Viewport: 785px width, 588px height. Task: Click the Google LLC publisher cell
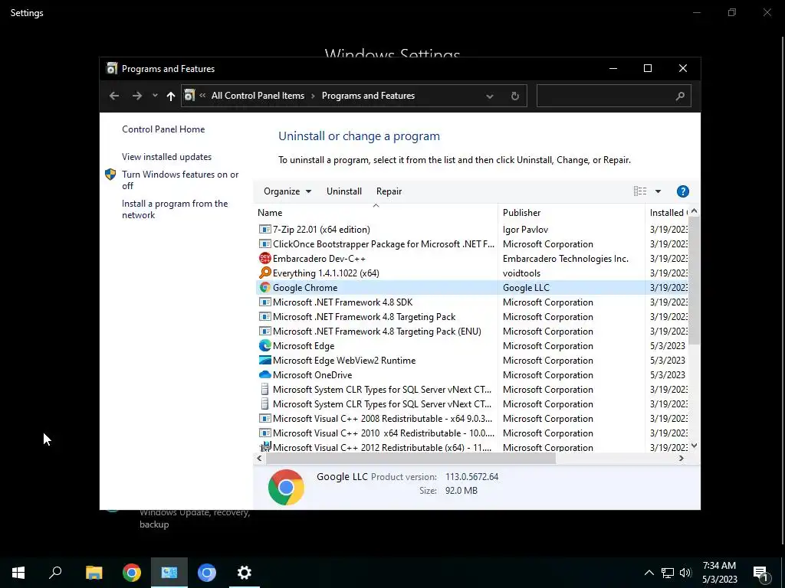click(526, 288)
